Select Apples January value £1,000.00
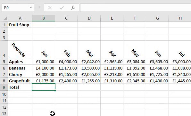The height and width of the screenshot is (116, 191). pyautogui.click(x=44, y=62)
